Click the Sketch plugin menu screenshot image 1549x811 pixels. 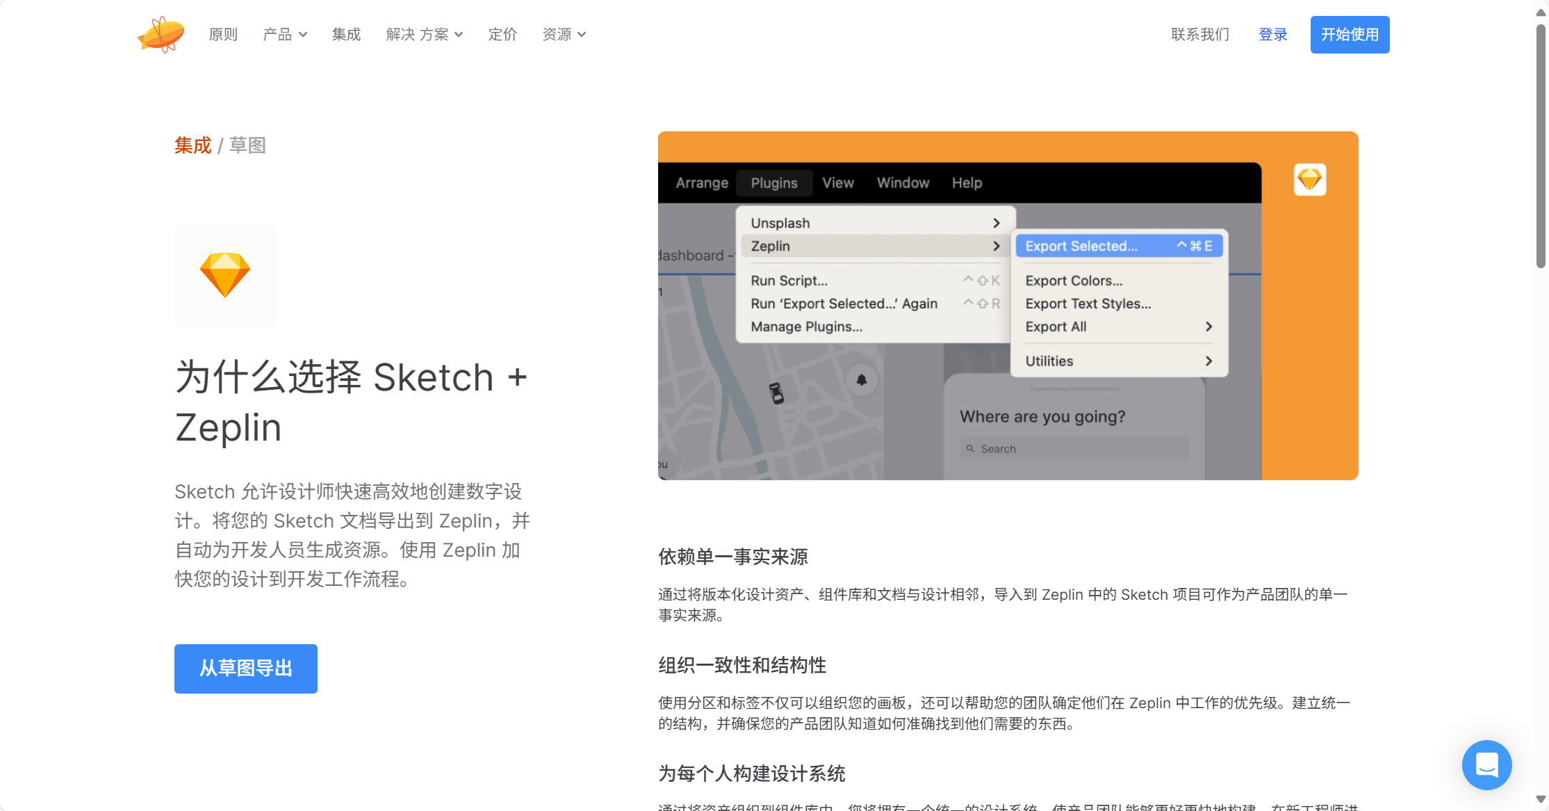[1008, 306]
